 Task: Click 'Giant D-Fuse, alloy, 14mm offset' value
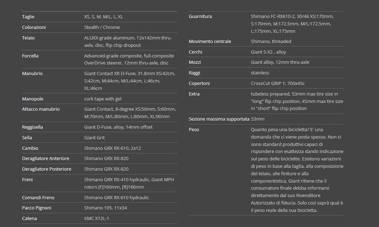point(118,127)
